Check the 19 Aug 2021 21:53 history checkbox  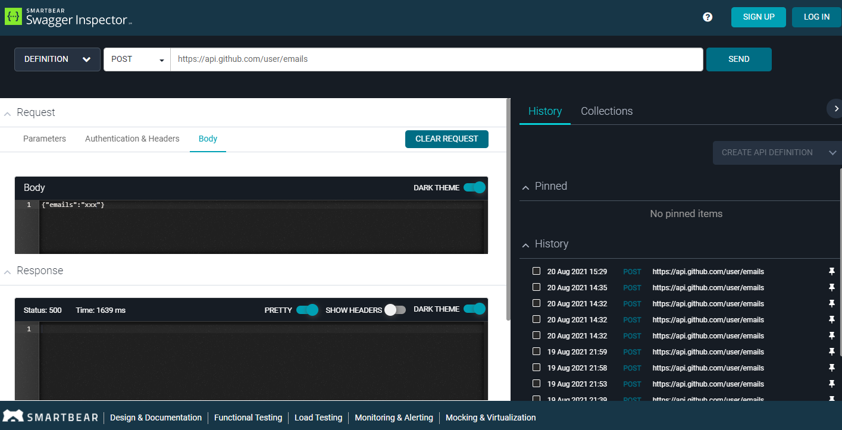click(536, 384)
